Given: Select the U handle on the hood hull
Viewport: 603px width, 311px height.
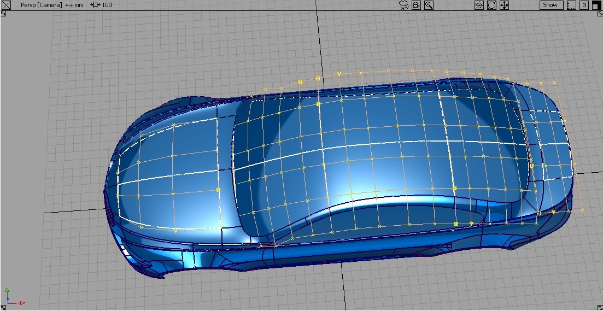Looking at the screenshot, I should point(219,190).
